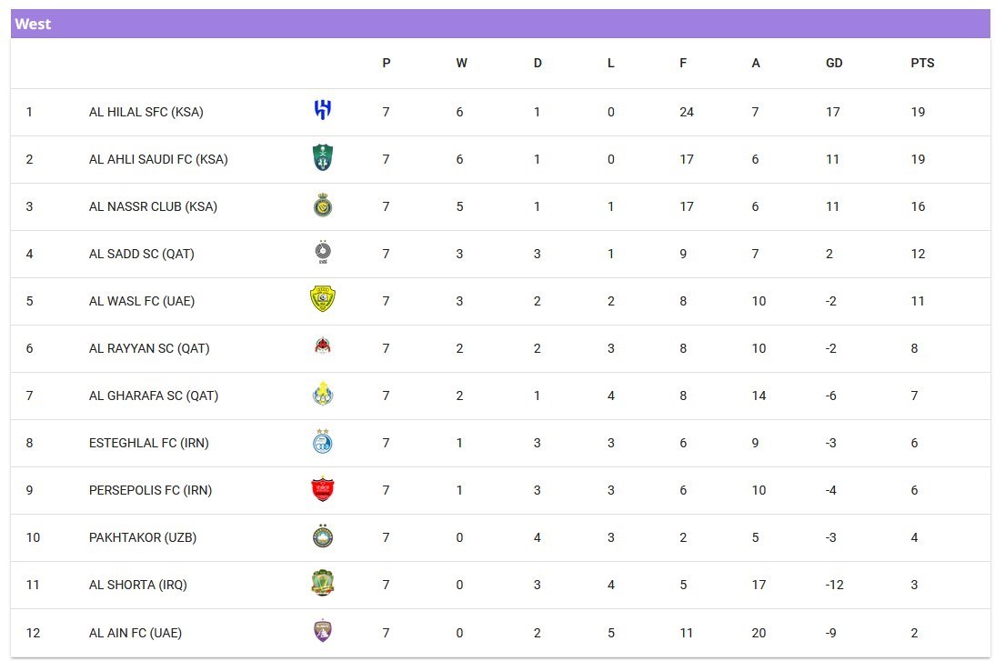
Task: Click the red Persepolis FC shield
Action: (x=323, y=490)
